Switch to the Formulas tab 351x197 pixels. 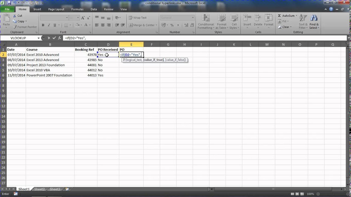77,9
